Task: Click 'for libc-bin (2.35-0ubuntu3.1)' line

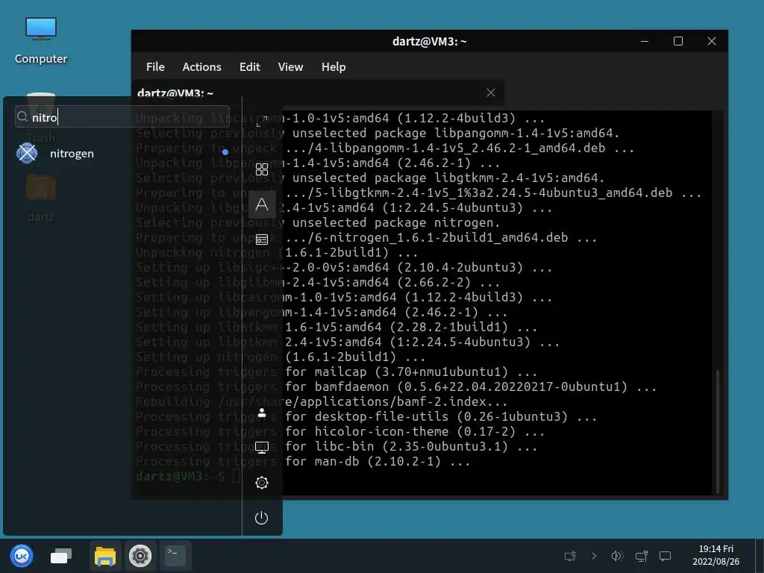Action: [396, 446]
